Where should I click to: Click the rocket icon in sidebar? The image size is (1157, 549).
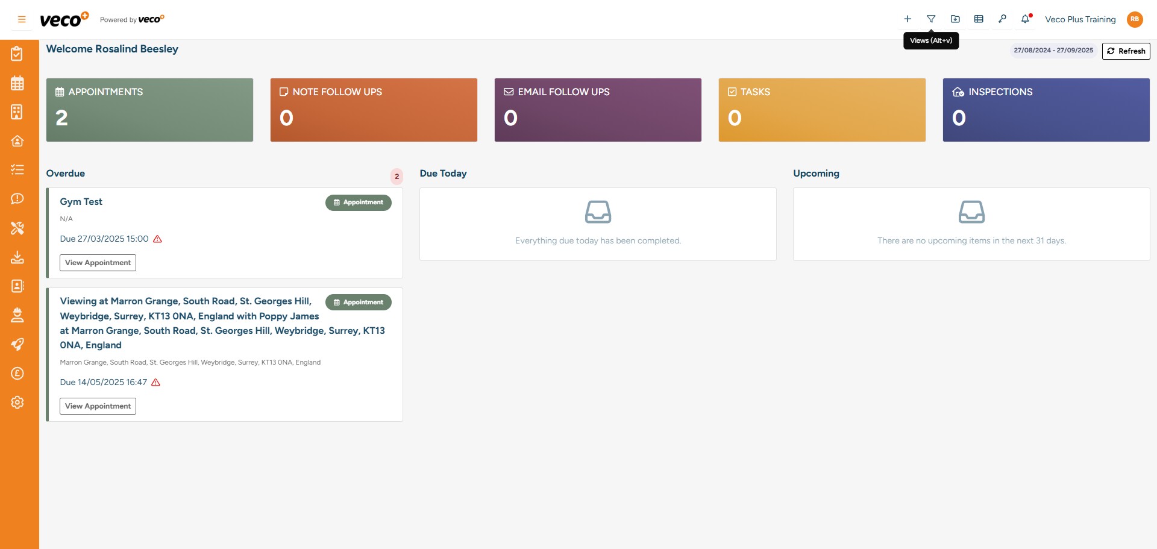[17, 345]
